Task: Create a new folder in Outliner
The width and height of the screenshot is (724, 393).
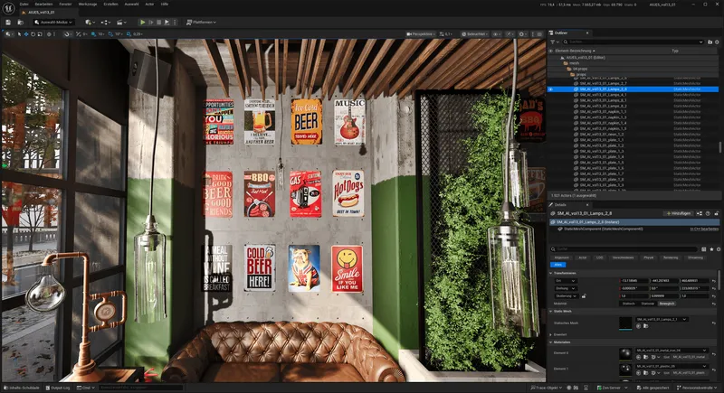Action: pos(710,42)
